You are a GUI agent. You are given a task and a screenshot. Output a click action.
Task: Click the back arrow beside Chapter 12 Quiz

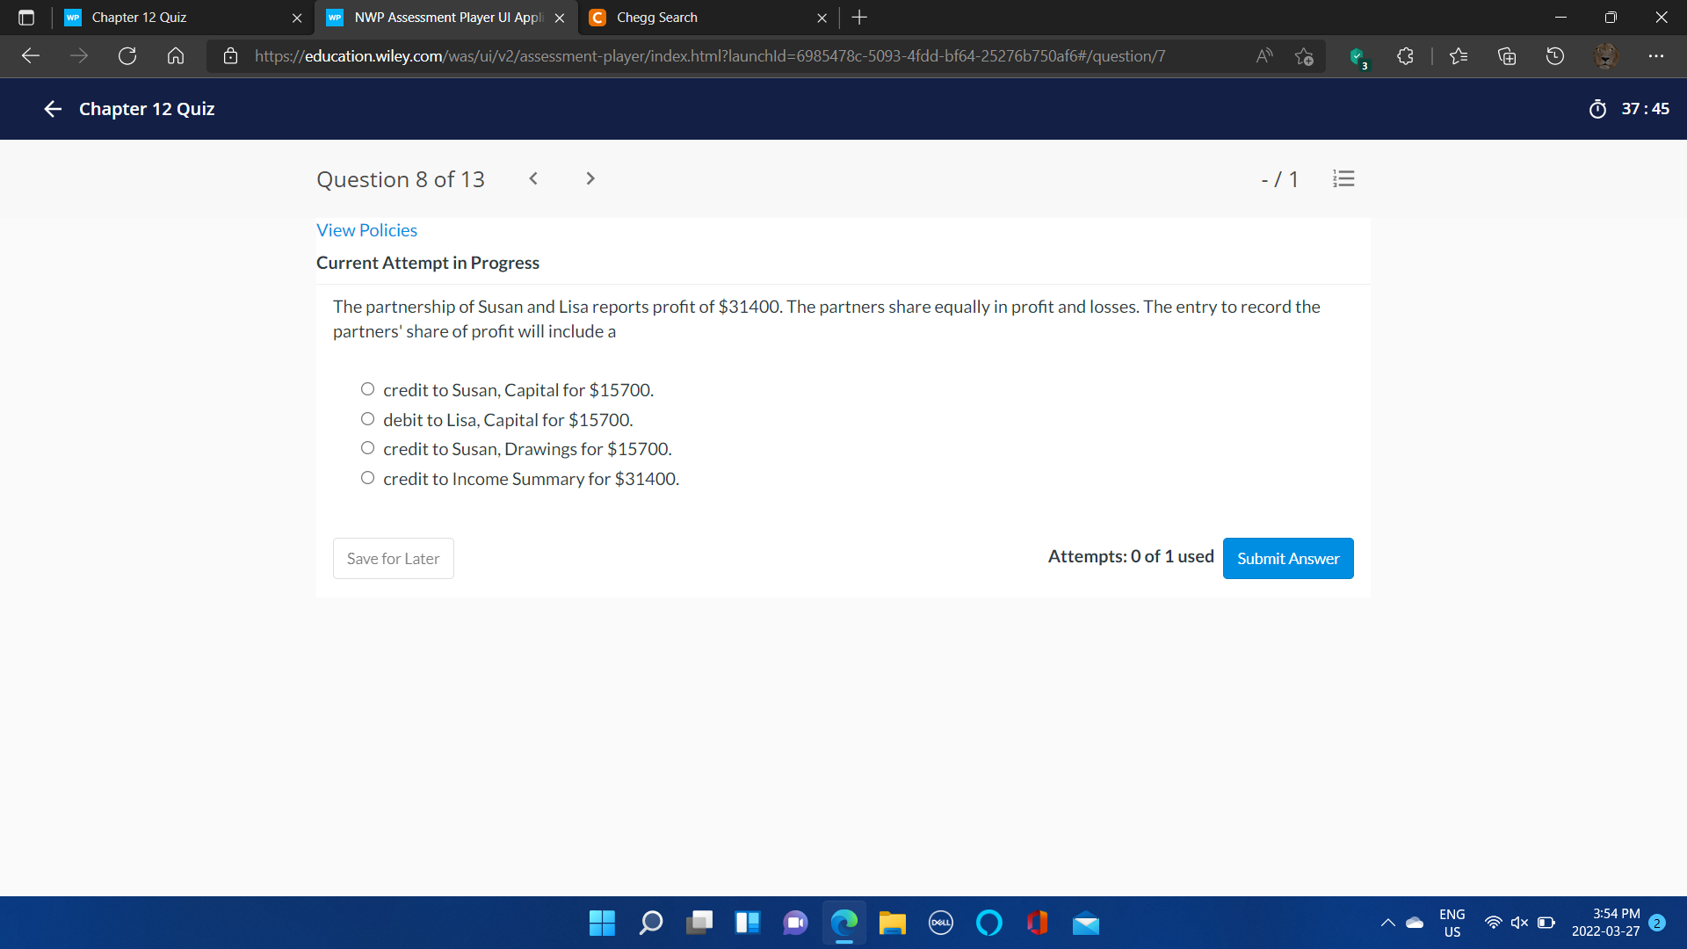[x=53, y=109]
